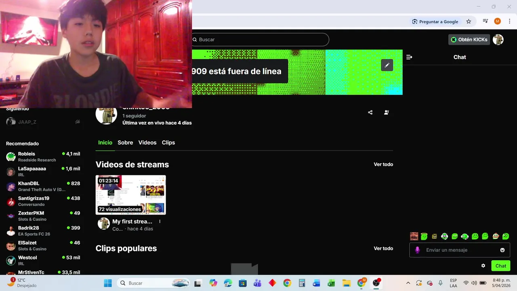Switch the ESP LAA input language
The width and height of the screenshot is (517, 291).
(453, 283)
